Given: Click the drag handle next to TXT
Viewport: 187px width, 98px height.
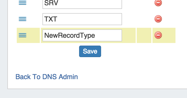Looking at the screenshot, I should pyautogui.click(x=23, y=19).
